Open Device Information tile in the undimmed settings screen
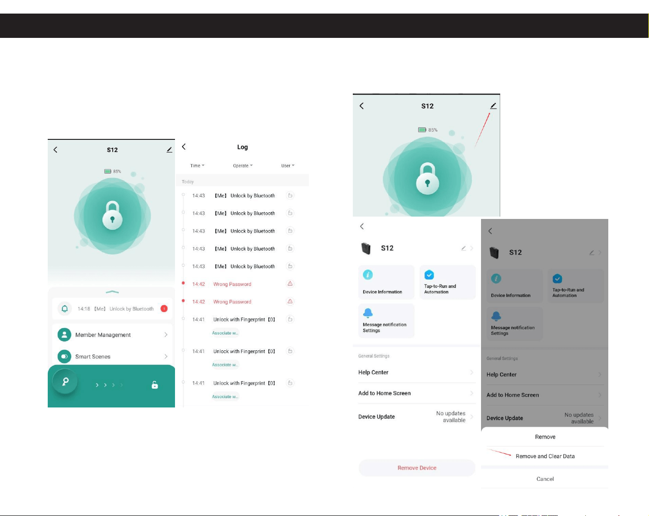This screenshot has height=516, width=649. coord(386,282)
